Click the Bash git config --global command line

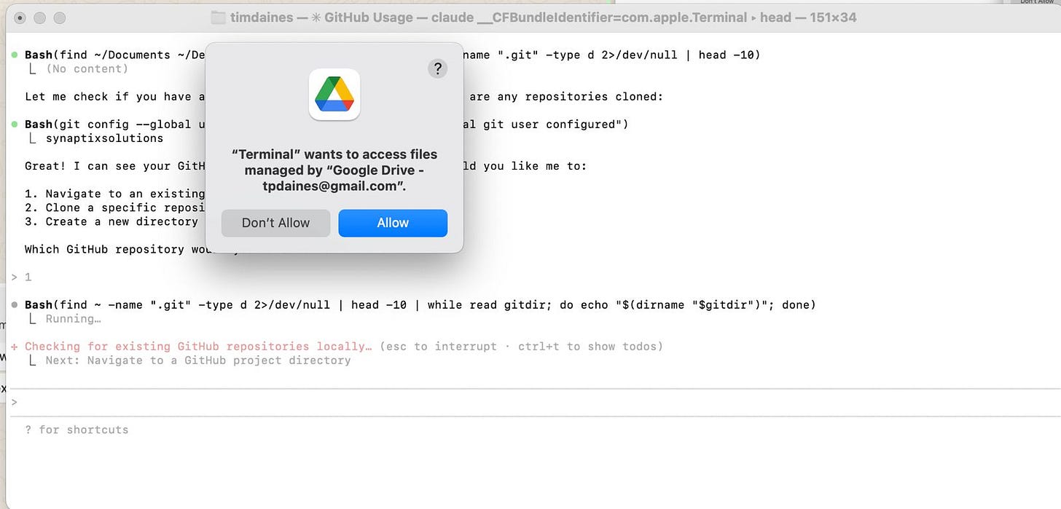(x=326, y=124)
